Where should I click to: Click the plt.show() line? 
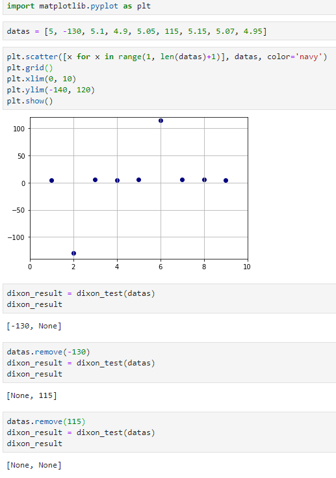click(30, 101)
